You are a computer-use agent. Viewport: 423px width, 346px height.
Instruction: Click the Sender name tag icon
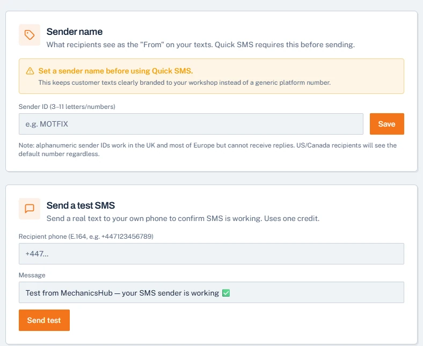[30, 35]
